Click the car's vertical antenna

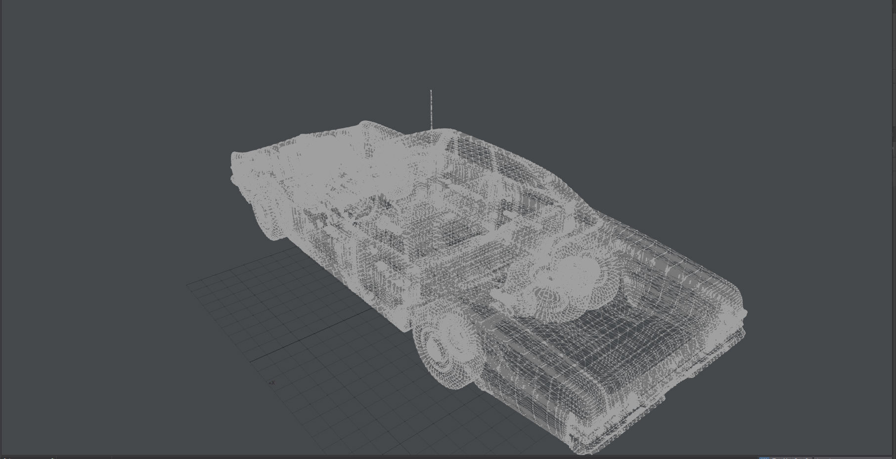[x=431, y=110]
